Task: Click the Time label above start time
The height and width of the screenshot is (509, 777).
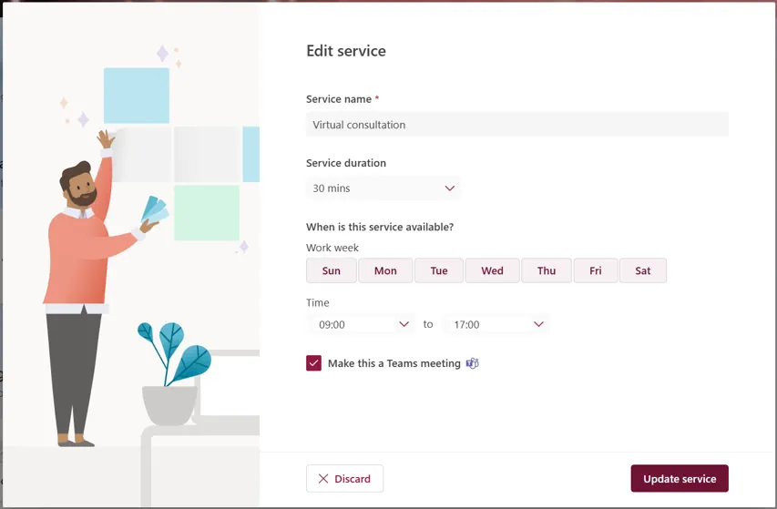Action: pyautogui.click(x=318, y=302)
